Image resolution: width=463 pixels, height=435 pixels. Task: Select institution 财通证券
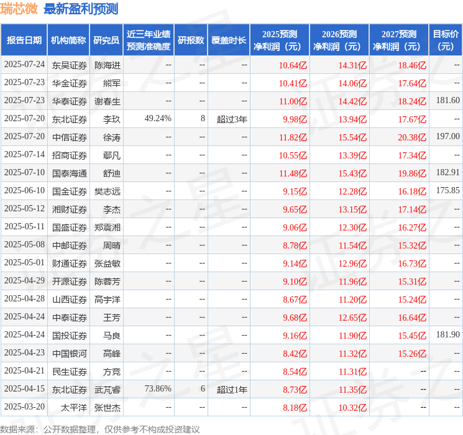click(70, 263)
